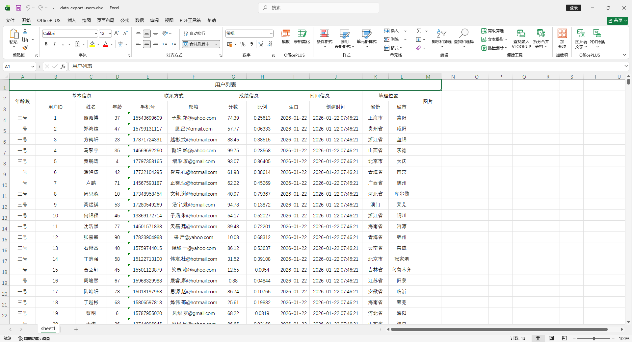Toggle bold formatting
632x342 pixels.
tap(46, 44)
